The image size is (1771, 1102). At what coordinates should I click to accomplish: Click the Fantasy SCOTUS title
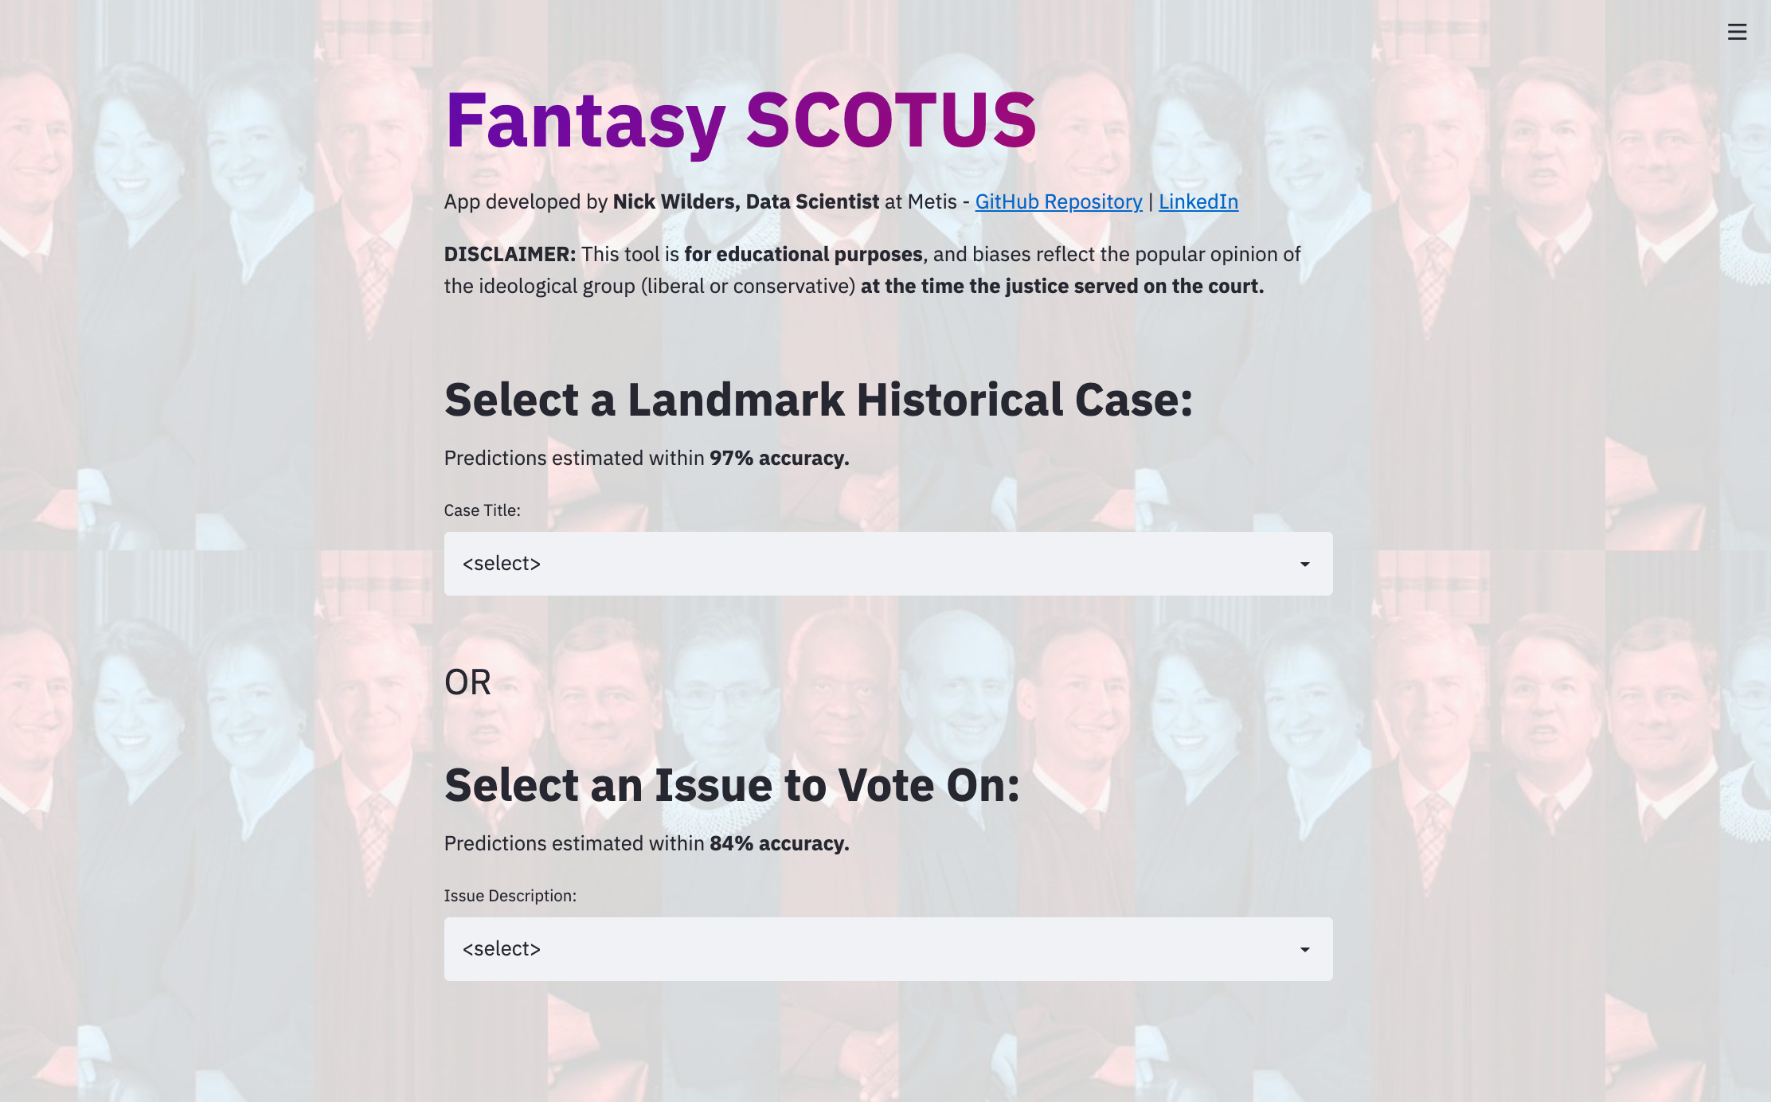740,121
